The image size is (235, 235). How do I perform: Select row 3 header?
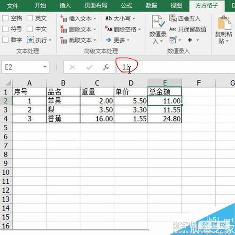(x=6, y=110)
